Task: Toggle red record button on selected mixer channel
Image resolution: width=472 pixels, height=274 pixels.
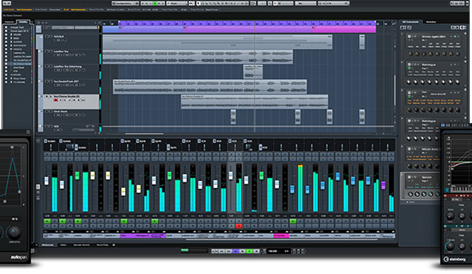Action: [239, 225]
